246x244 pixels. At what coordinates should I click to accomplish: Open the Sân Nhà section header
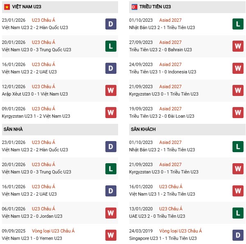click(13, 129)
